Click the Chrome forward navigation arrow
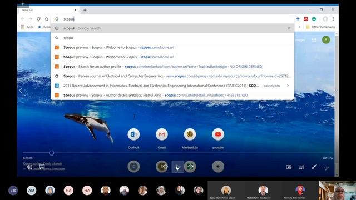The width and height of the screenshot is (356, 200). point(31,19)
